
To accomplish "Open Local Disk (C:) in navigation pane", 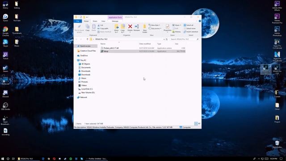I will pyautogui.click(x=87, y=89).
